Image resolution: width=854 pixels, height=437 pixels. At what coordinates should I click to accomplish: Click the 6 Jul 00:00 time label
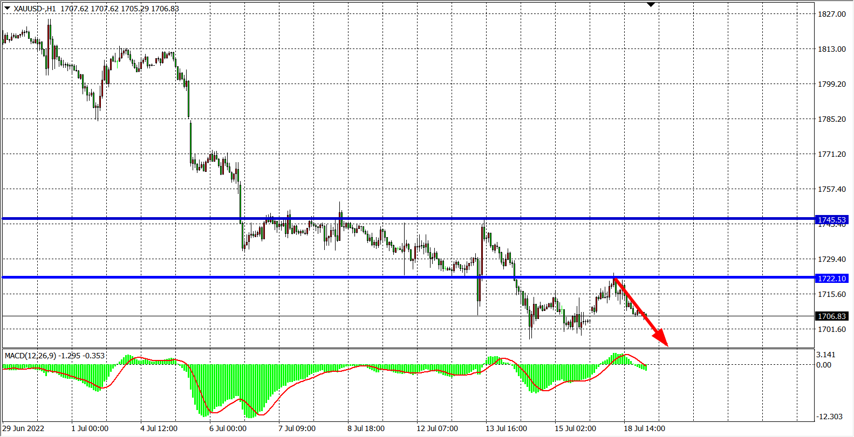tap(227, 428)
